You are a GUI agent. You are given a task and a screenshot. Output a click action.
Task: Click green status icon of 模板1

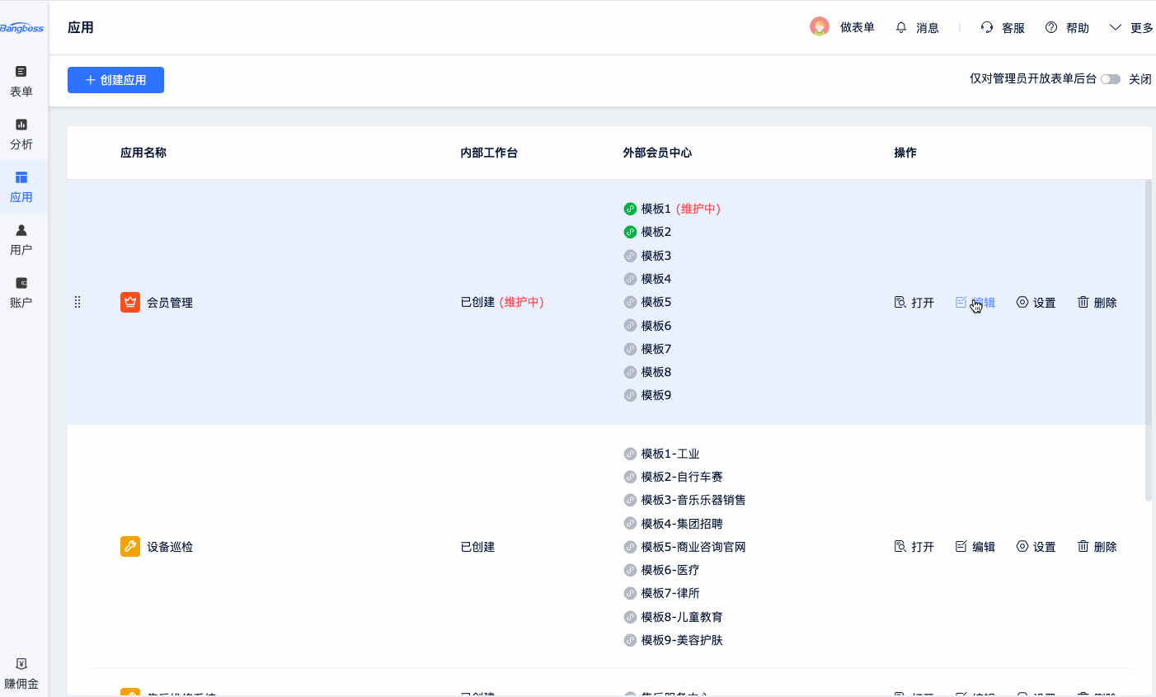(x=630, y=209)
